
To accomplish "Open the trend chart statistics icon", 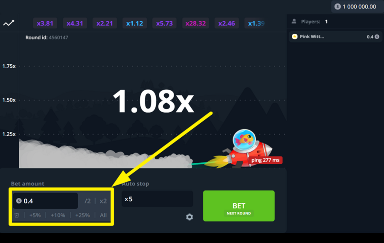I will pos(9,23).
